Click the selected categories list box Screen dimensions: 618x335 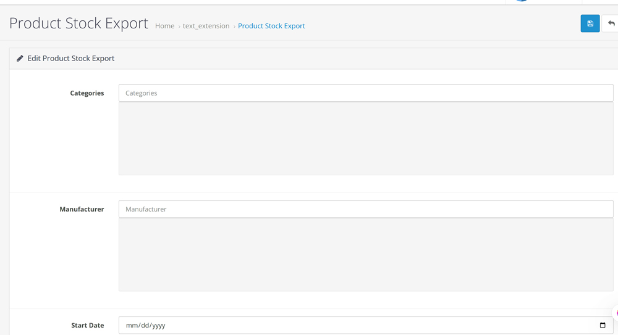tap(365, 139)
